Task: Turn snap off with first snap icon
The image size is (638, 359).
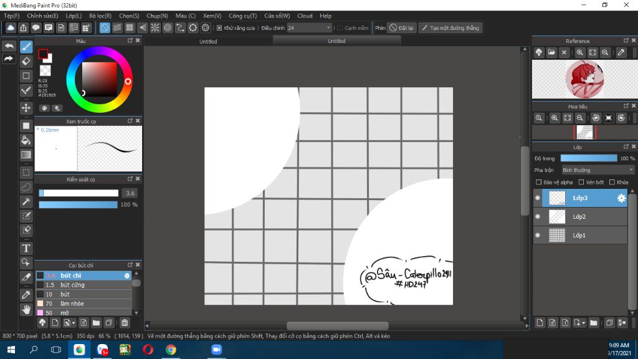Action: click(x=105, y=27)
